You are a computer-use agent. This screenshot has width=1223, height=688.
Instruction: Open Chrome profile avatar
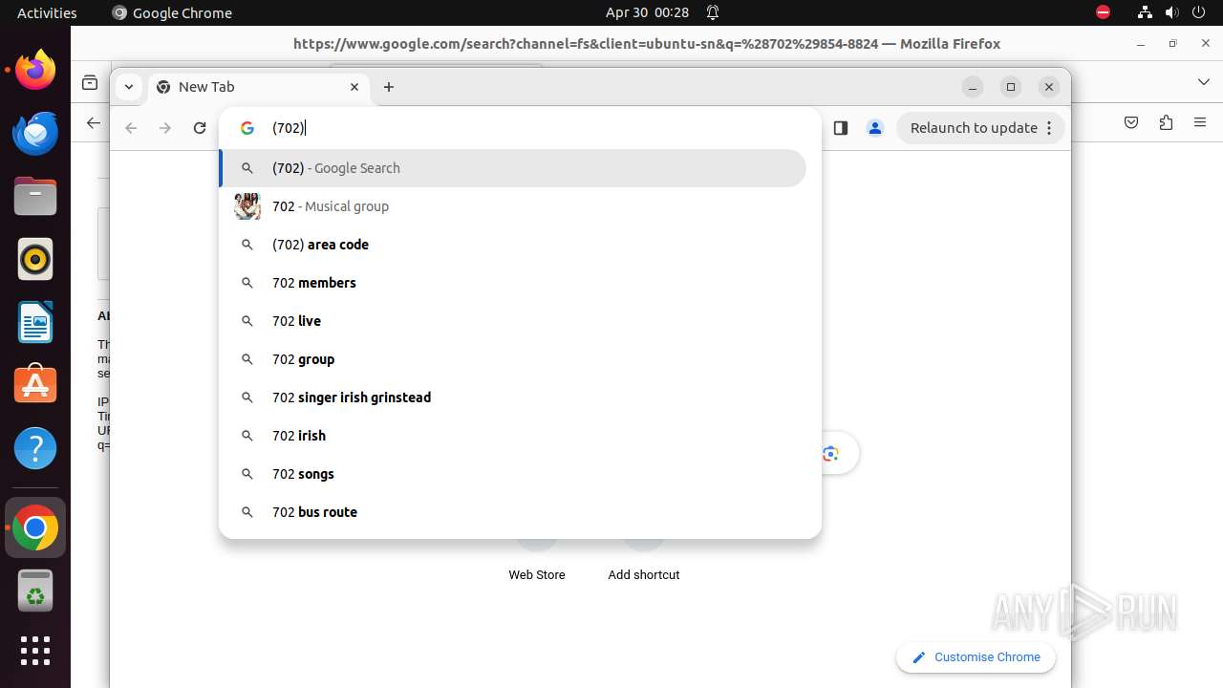[x=874, y=128]
